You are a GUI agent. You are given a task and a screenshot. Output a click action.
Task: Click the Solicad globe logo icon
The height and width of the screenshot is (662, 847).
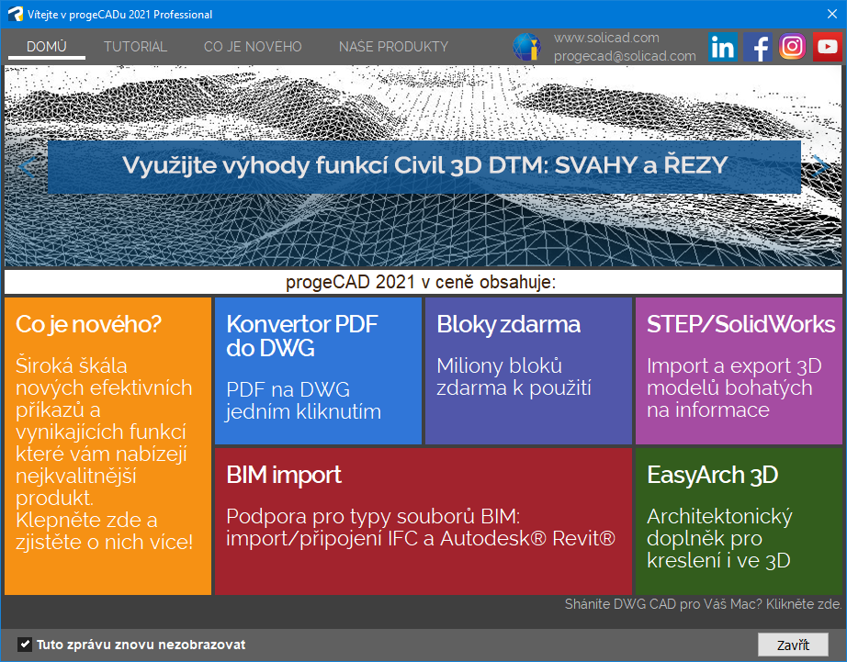(x=527, y=47)
